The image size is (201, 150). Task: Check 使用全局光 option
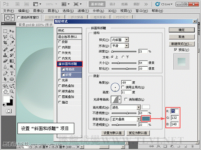(123, 87)
